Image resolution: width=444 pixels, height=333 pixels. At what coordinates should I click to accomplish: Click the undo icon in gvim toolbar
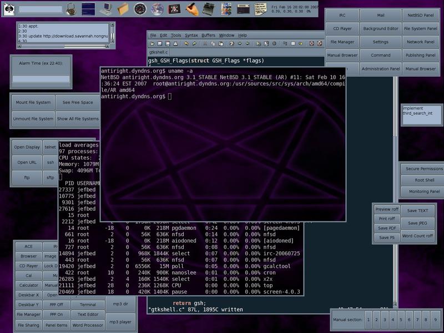(186, 43)
